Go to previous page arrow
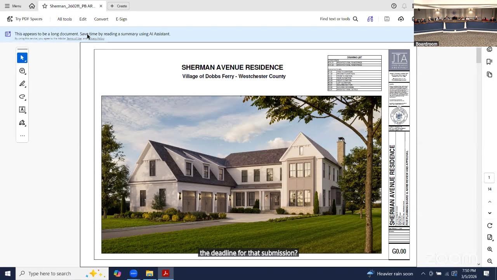This screenshot has height=280, width=497. pos(489,202)
